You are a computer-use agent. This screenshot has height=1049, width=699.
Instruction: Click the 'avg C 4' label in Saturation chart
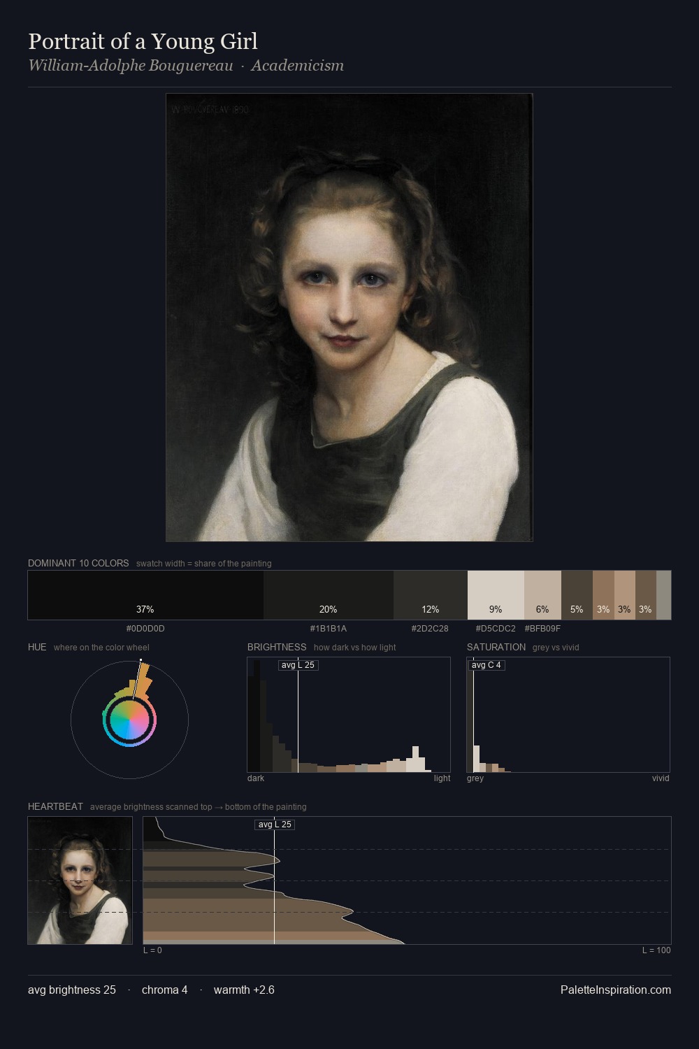tap(487, 665)
